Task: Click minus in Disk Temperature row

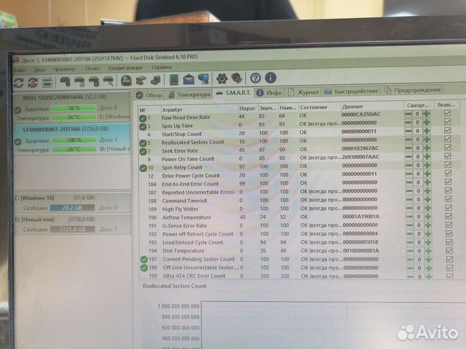Action: pos(410,251)
